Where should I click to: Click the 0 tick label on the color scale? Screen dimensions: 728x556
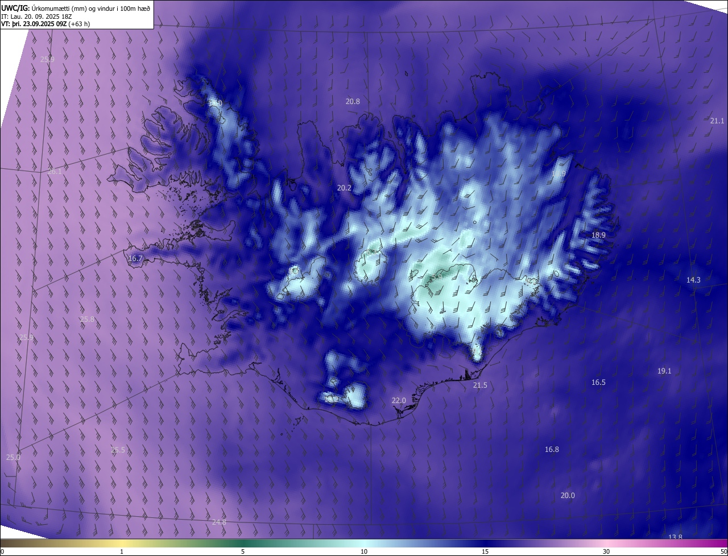pyautogui.click(x=2, y=551)
